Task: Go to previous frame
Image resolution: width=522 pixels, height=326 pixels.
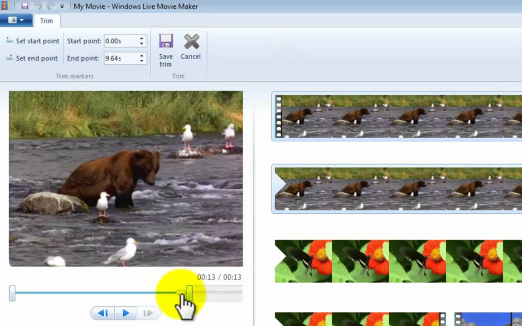Action: tap(102, 313)
